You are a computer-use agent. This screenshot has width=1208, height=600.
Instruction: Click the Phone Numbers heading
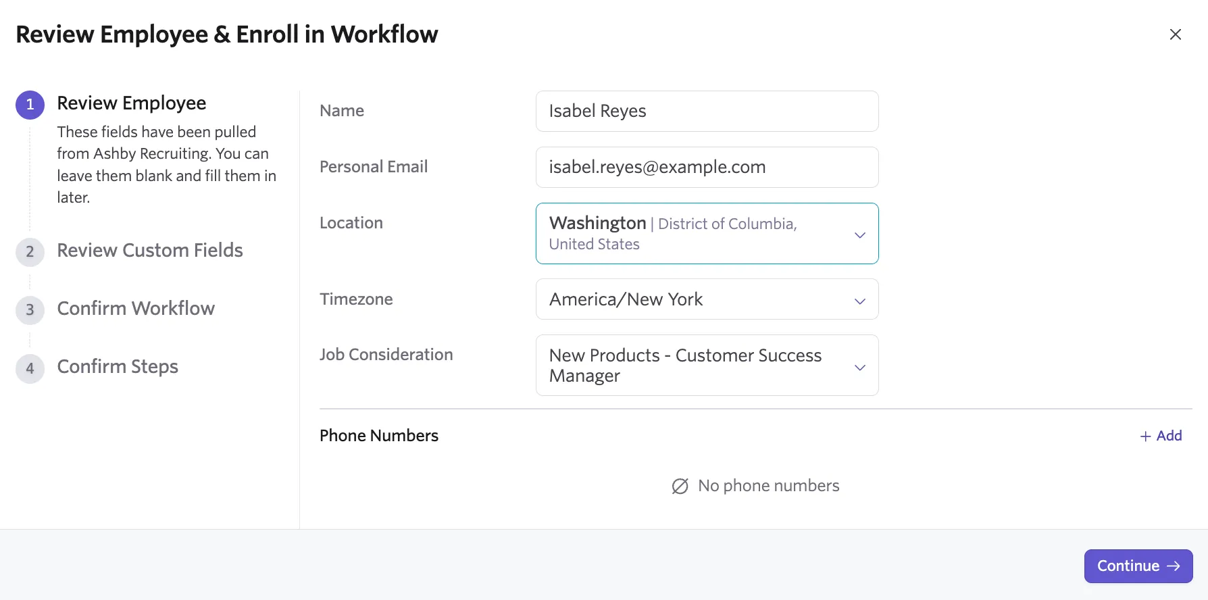point(379,436)
